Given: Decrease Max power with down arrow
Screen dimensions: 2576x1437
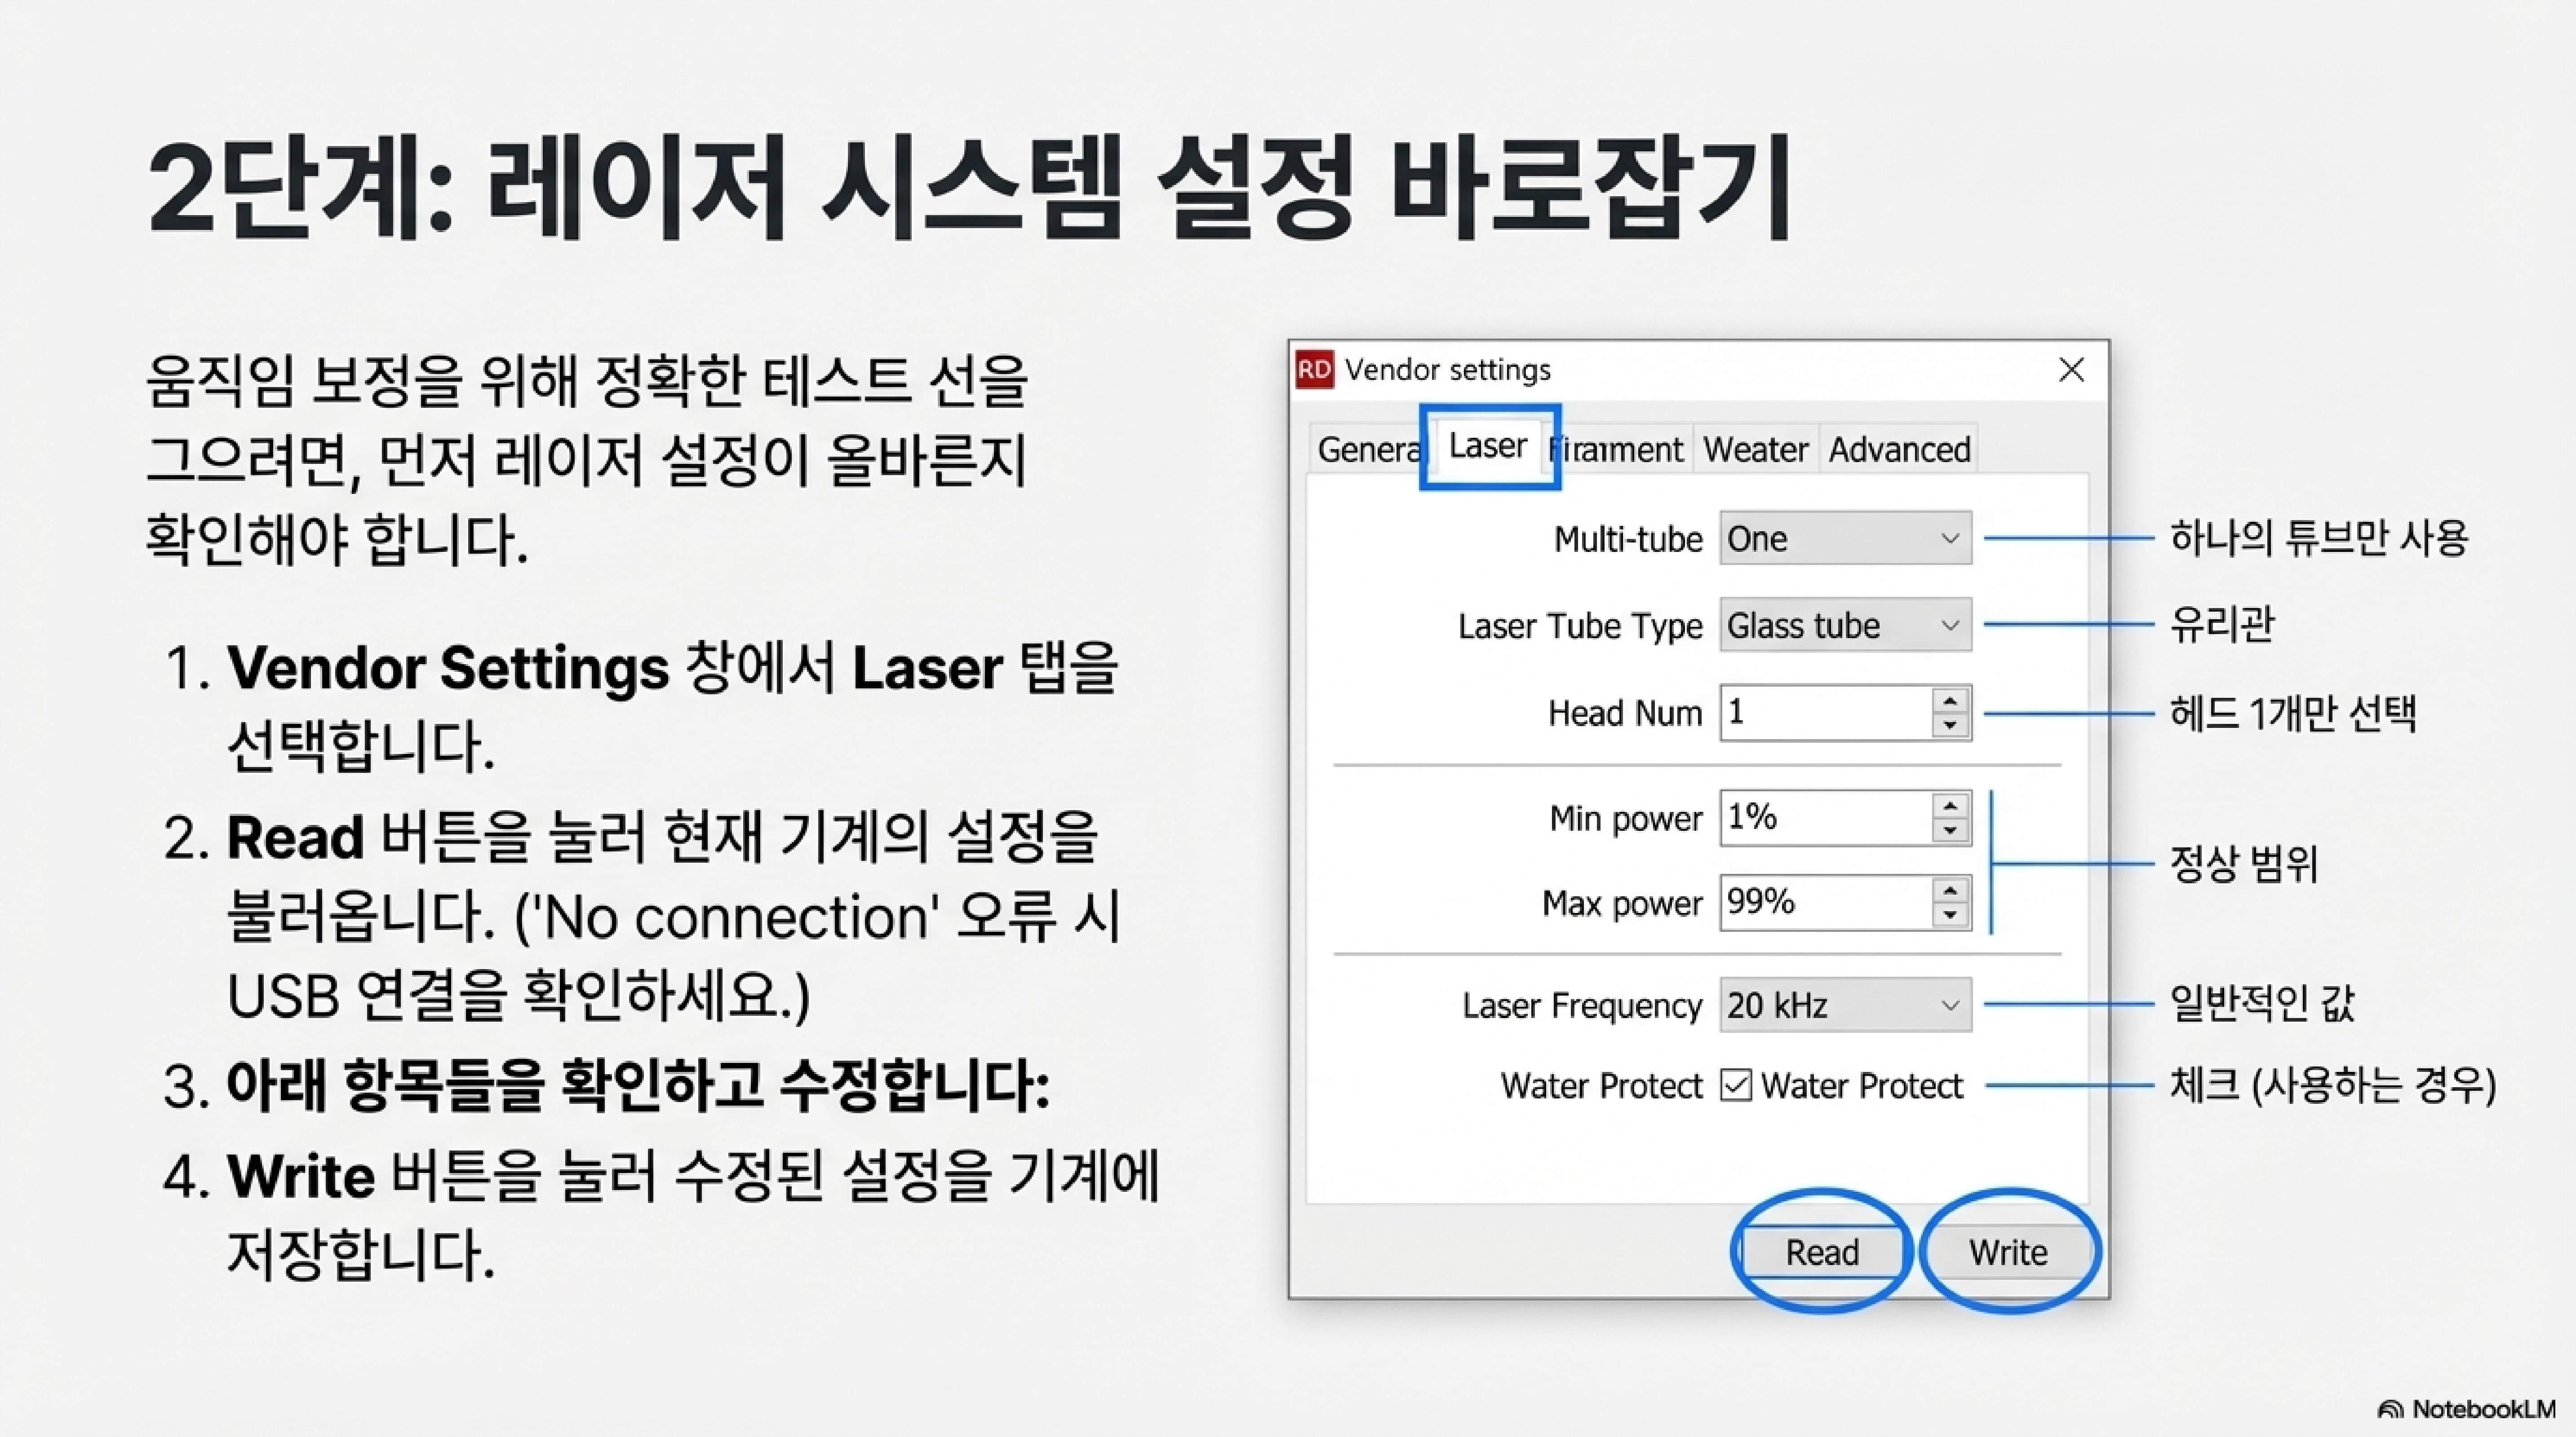Looking at the screenshot, I should coord(1950,914).
